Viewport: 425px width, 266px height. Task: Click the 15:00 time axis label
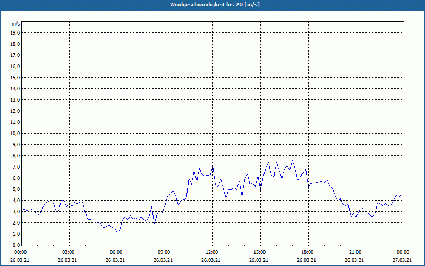[260, 252]
